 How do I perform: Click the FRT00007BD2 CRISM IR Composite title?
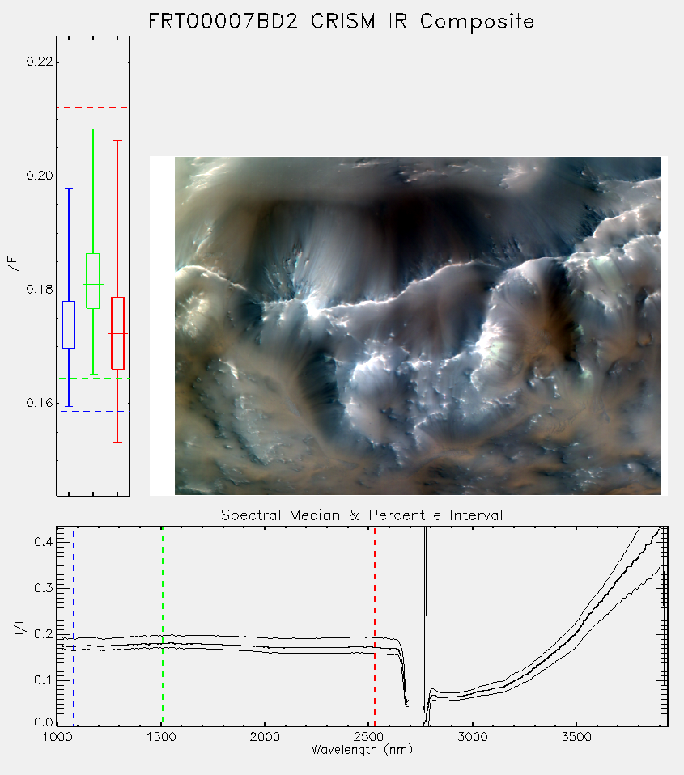pyautogui.click(x=342, y=22)
